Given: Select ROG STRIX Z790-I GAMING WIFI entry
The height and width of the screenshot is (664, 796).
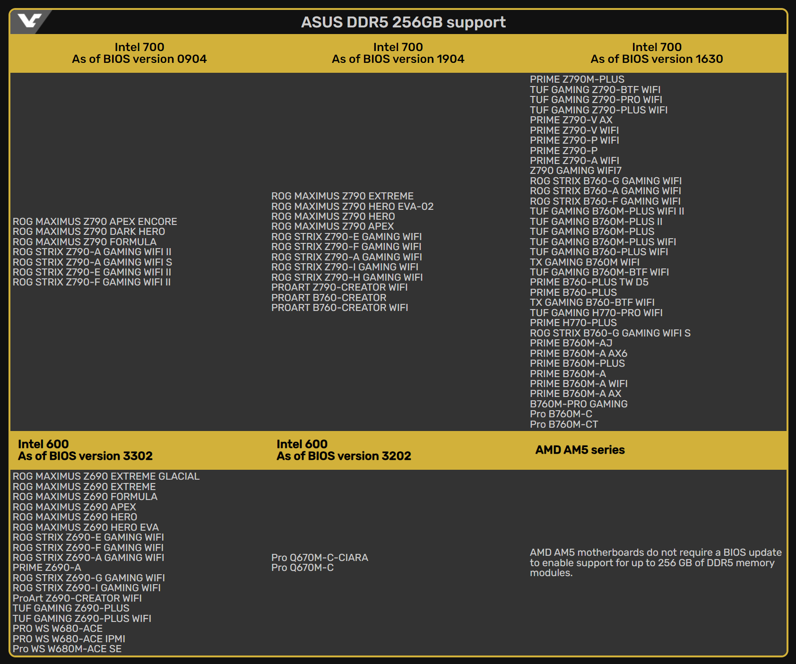Looking at the screenshot, I should coord(345,267).
